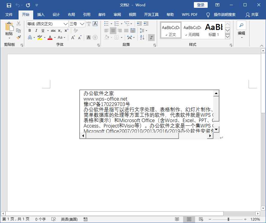266x223 pixels.
Task: Click the Paste clipboard icon
Action: pyautogui.click(x=9, y=27)
